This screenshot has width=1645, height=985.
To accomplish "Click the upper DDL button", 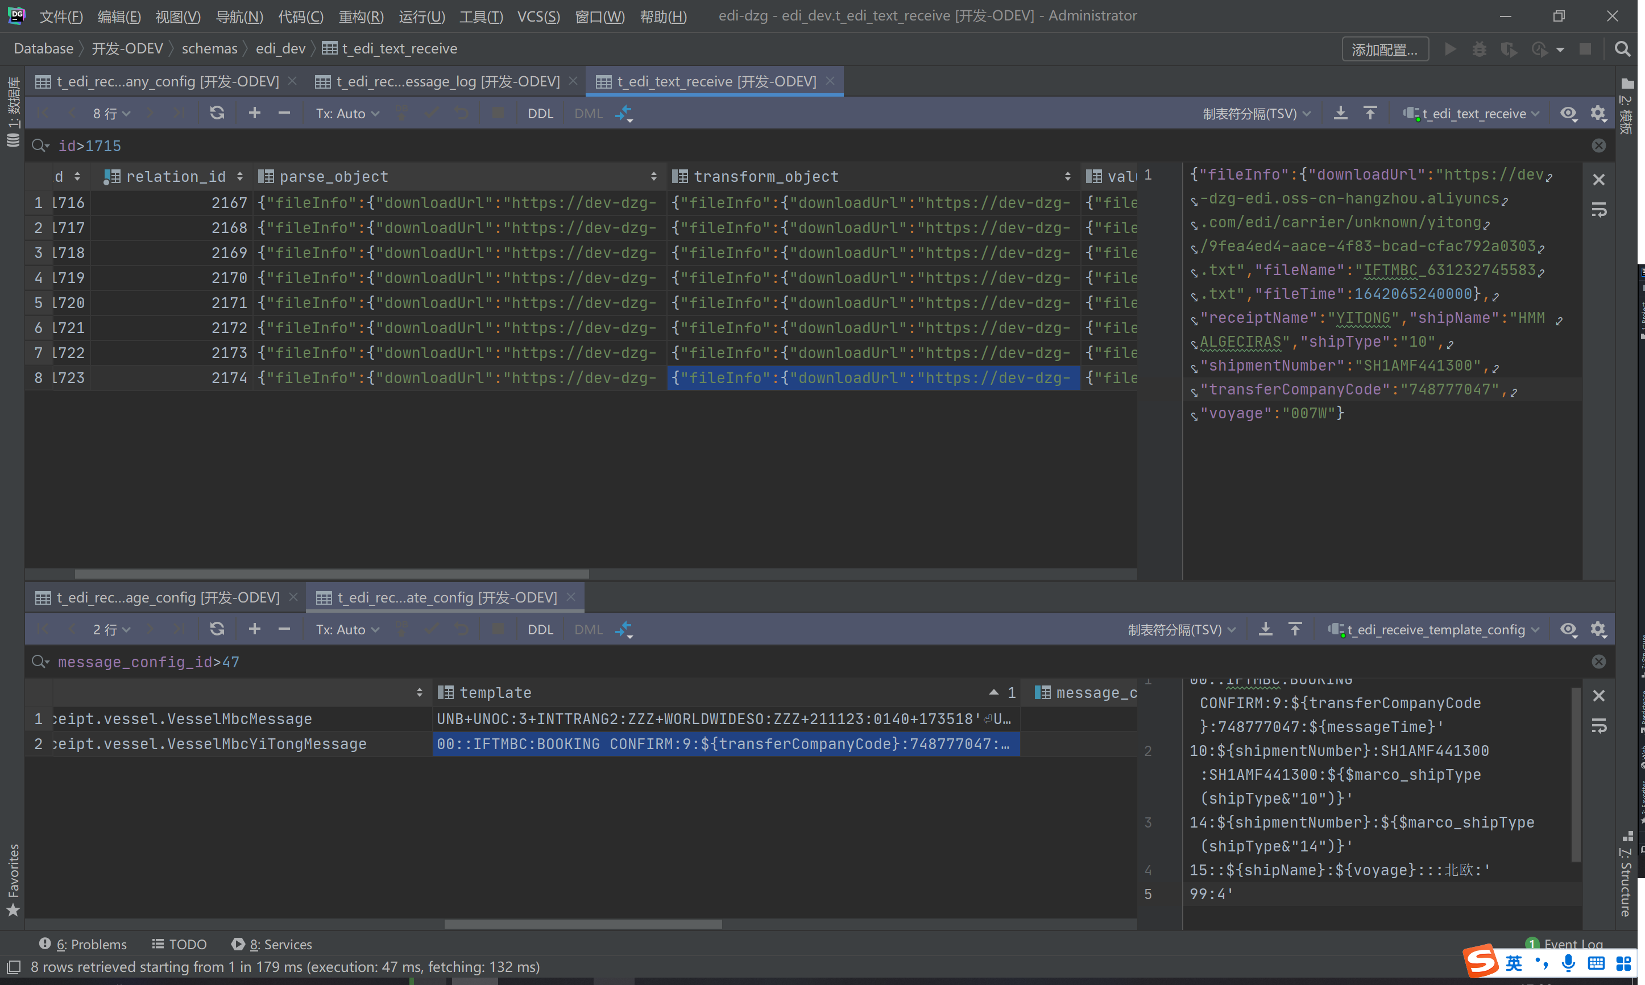I will (x=540, y=114).
